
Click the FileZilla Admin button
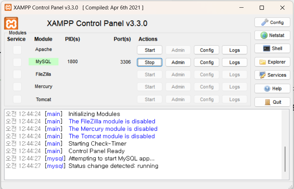pyautogui.click(x=178, y=75)
